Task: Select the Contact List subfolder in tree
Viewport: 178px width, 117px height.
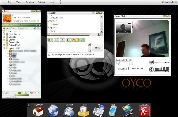Action: (x=14, y=42)
